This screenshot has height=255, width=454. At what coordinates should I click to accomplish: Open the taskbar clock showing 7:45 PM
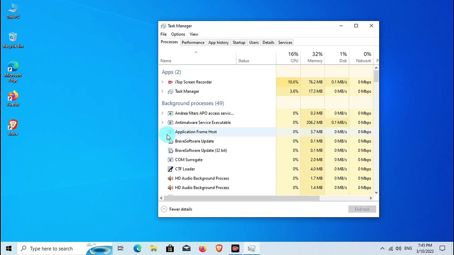pos(425,249)
